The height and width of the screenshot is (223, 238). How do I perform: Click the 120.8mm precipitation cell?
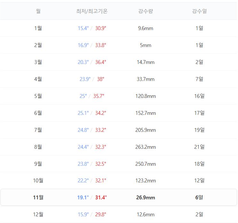(x=146, y=96)
